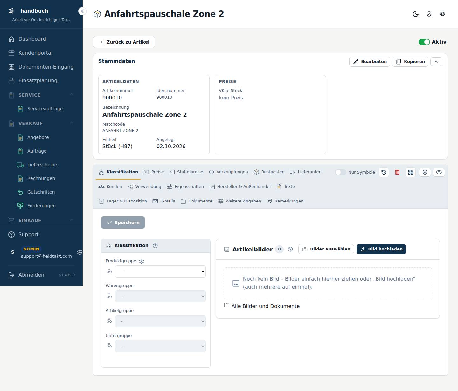Open Kundenportal in sidebar
The height and width of the screenshot is (391, 458).
(41, 53)
